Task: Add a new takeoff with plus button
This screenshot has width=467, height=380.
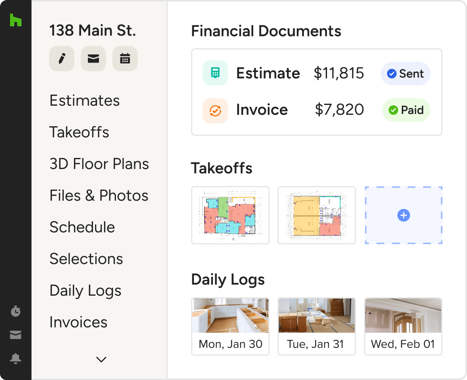Action: tap(403, 215)
